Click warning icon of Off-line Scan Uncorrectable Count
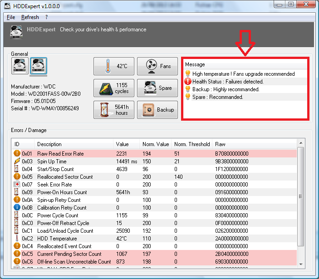This screenshot has height=279, width=319. [17, 261]
